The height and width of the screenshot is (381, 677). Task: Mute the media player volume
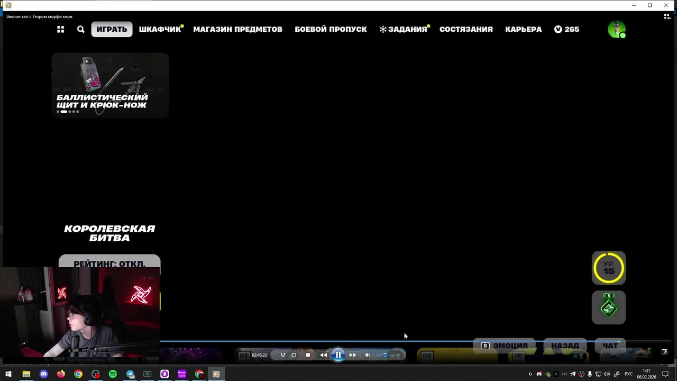(x=368, y=355)
